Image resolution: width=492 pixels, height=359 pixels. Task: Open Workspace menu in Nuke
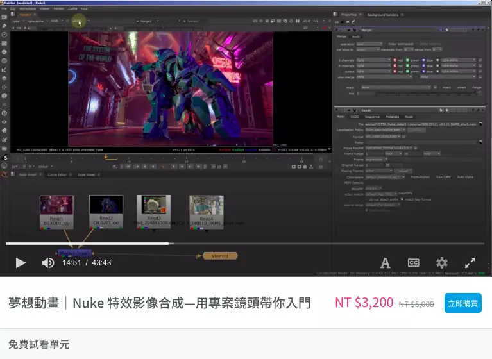tap(28, 8)
